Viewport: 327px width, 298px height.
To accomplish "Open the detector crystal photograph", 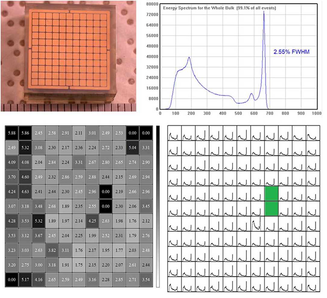I will click(68, 56).
